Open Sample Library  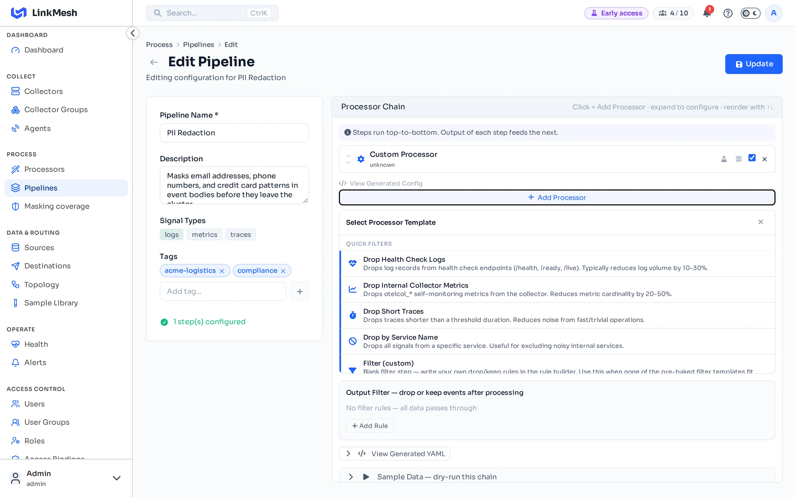pos(66,303)
